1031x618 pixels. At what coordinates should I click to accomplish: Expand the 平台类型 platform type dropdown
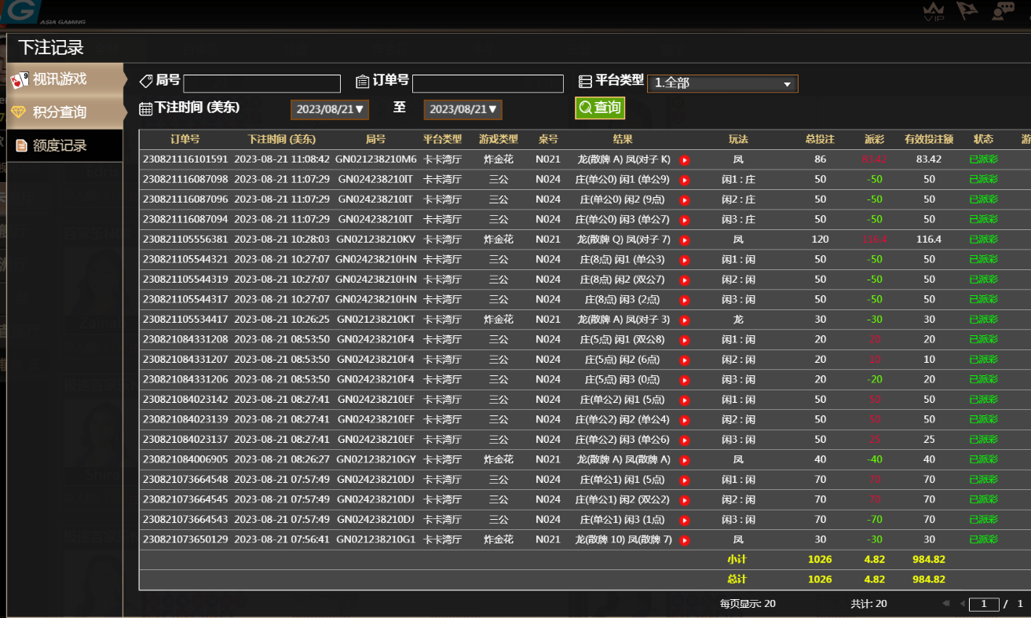722,83
